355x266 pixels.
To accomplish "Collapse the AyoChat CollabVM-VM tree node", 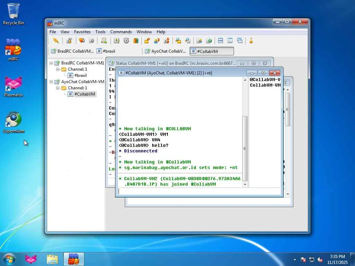I will point(51,82).
